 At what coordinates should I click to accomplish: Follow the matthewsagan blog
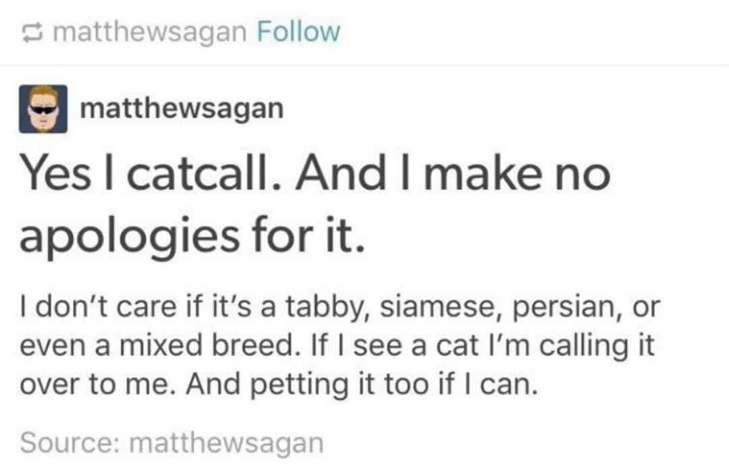pos(298,32)
